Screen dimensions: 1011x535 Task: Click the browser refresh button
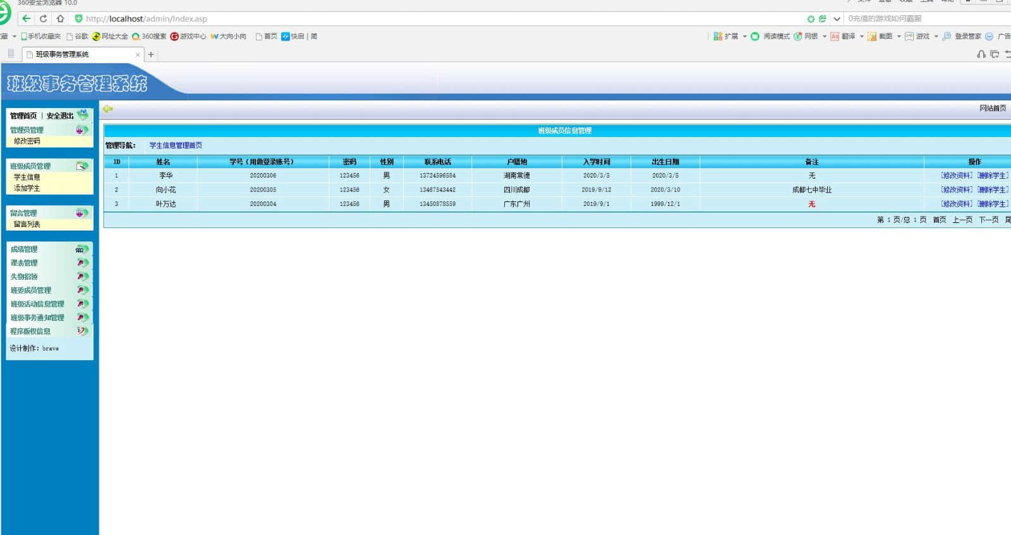pyautogui.click(x=43, y=19)
